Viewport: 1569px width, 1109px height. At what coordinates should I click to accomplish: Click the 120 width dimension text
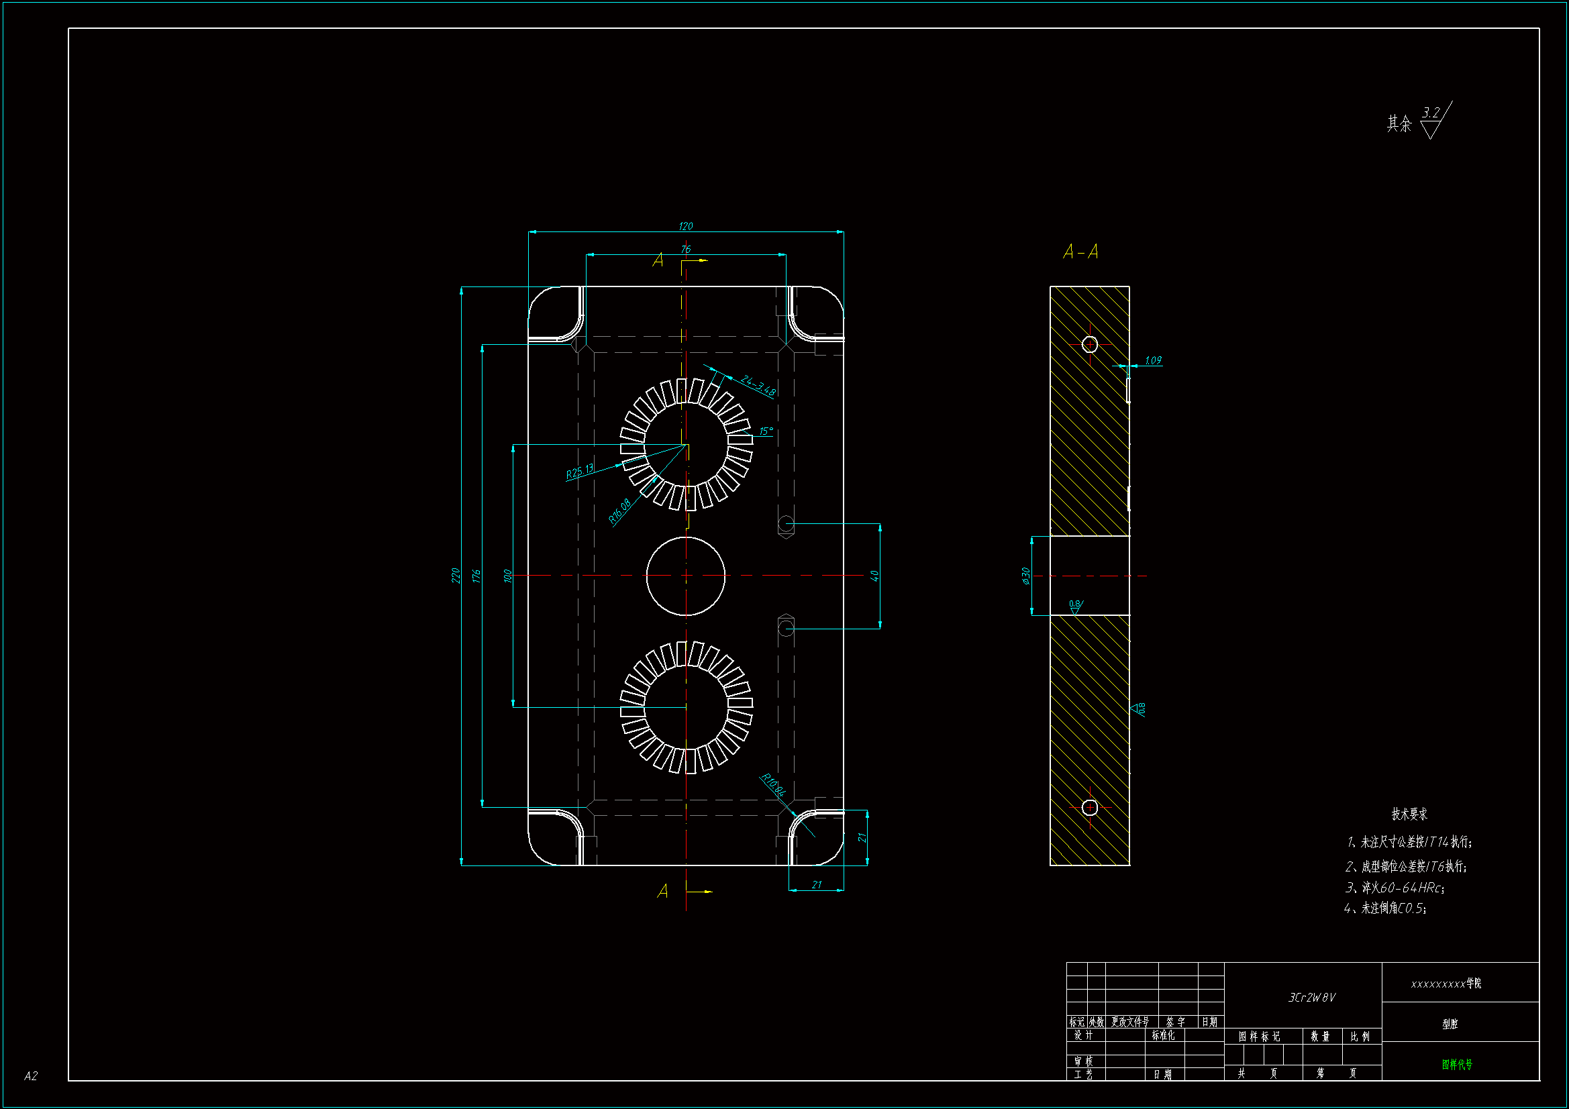(685, 226)
